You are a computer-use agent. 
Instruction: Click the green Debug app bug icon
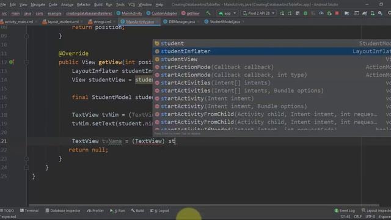click(305, 13)
